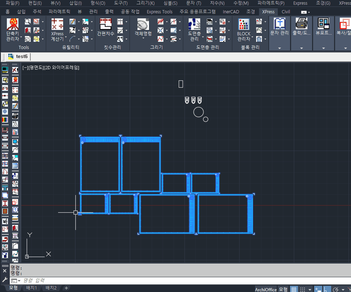
Task: Toggle 모형 model space button in status bar
Action: [283, 289]
